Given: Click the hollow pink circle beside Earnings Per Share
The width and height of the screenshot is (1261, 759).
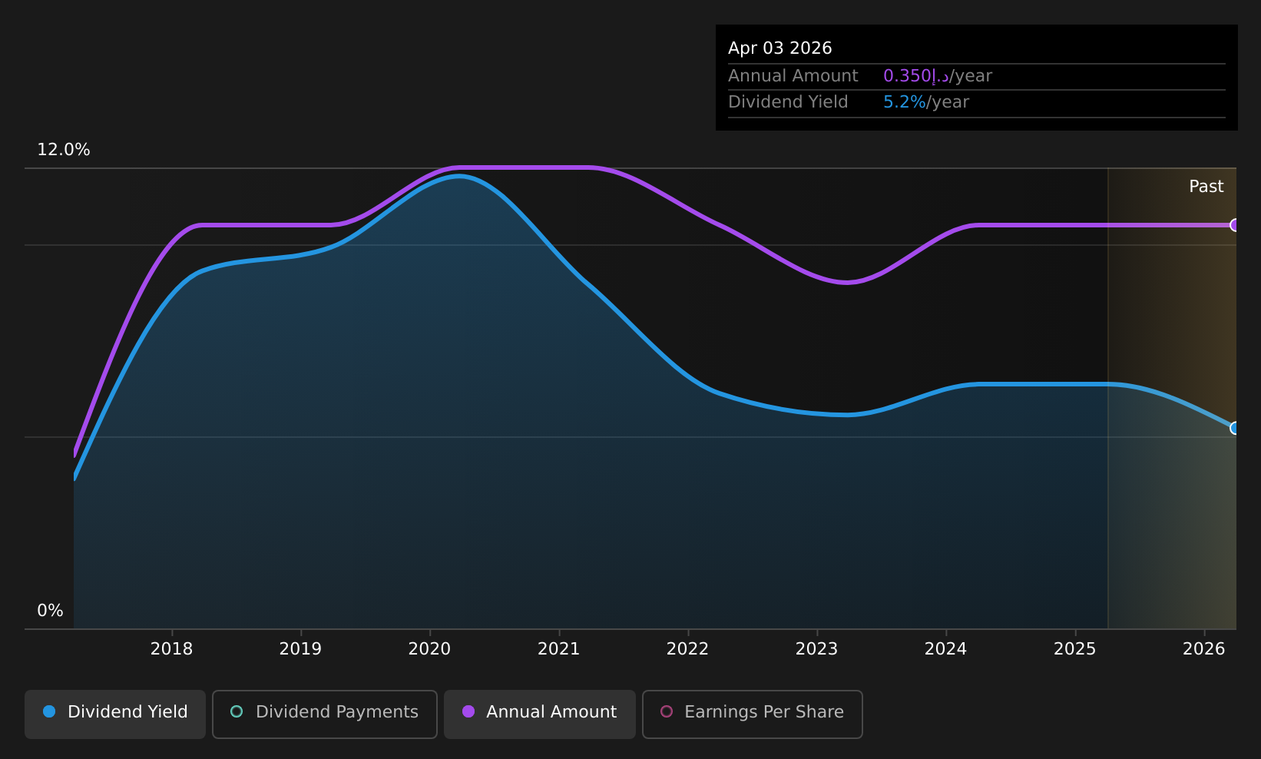Looking at the screenshot, I should pyautogui.click(x=667, y=711).
